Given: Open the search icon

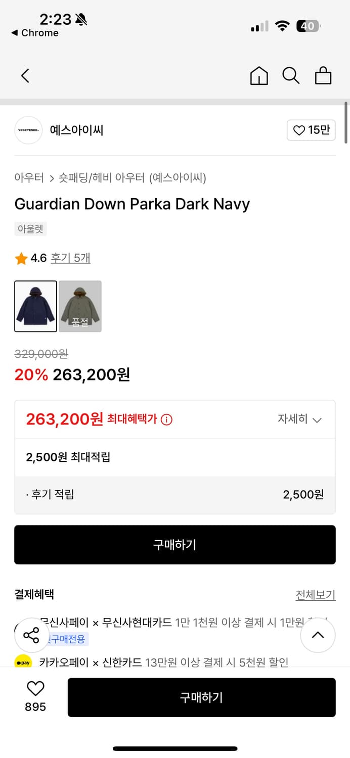Looking at the screenshot, I should [x=291, y=75].
